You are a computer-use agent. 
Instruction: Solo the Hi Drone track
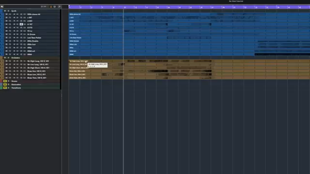coord(10,34)
